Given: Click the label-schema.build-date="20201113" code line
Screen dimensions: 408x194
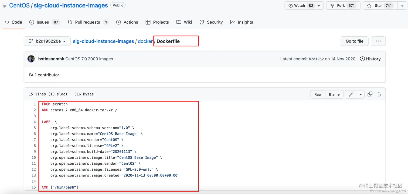Looking at the screenshot, I should 93,151.
